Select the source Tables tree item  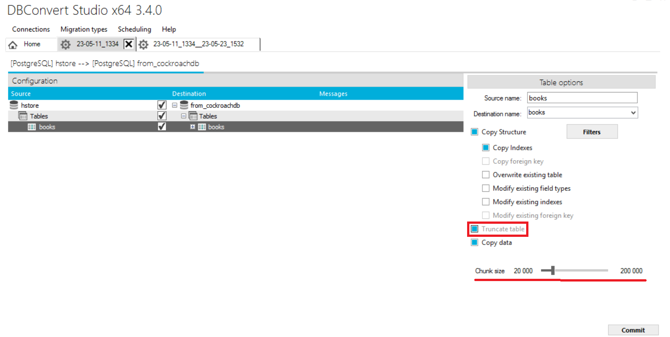[39, 116]
